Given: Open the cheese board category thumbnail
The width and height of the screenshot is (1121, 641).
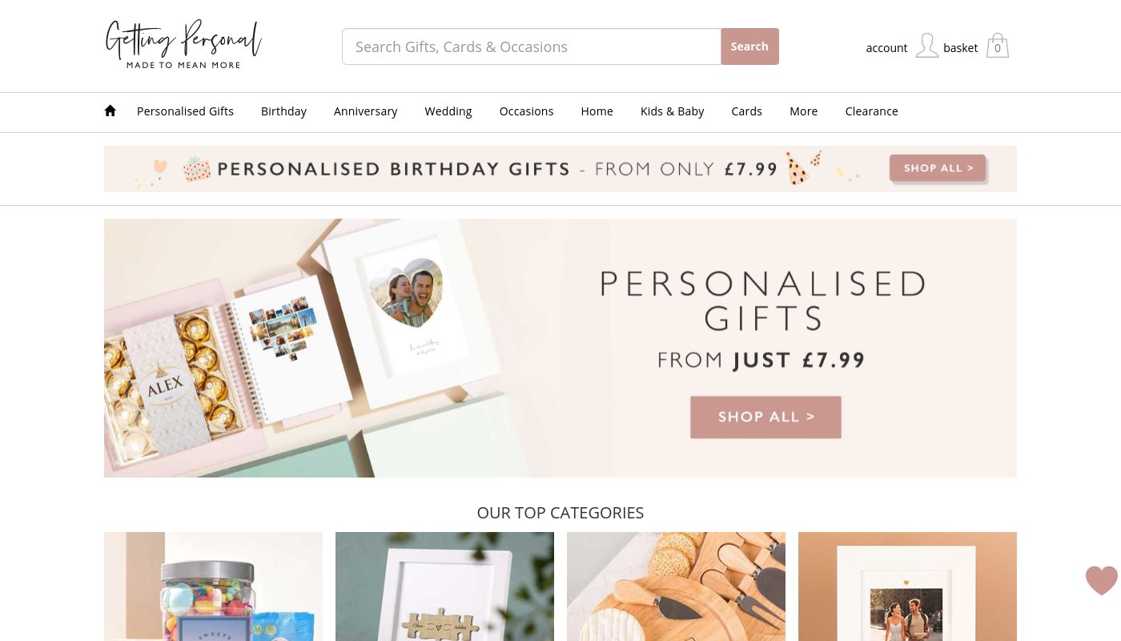Looking at the screenshot, I should (676, 587).
